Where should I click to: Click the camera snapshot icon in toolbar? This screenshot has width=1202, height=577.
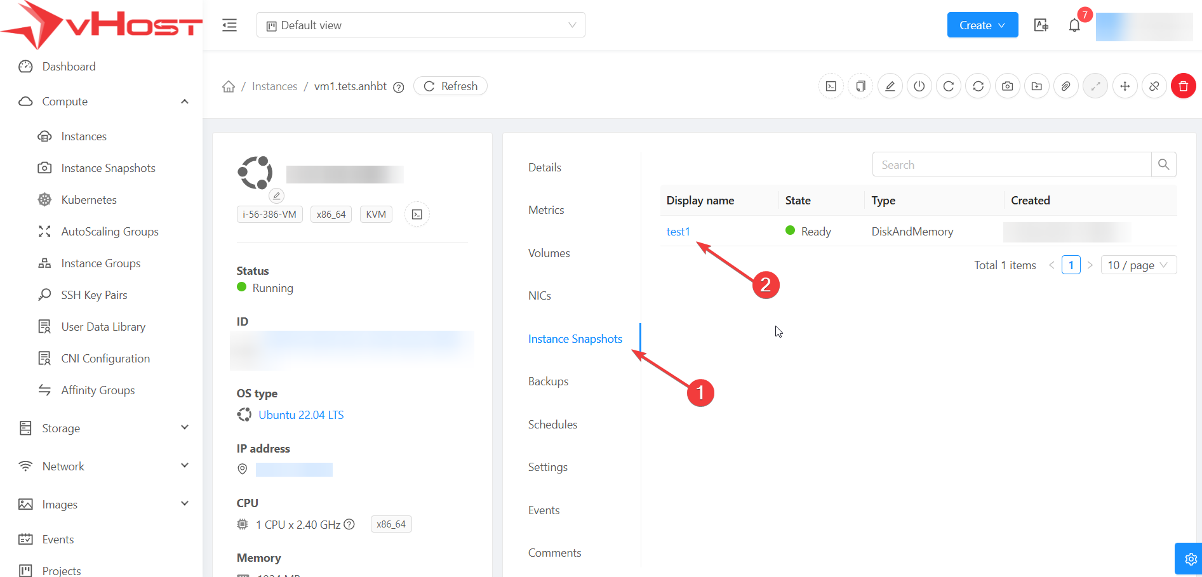click(x=1007, y=86)
